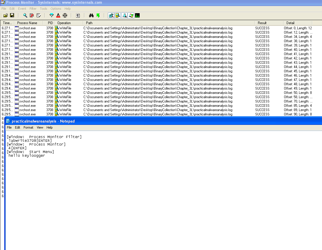
Task: Click the Operation column header
Action: 64,23
